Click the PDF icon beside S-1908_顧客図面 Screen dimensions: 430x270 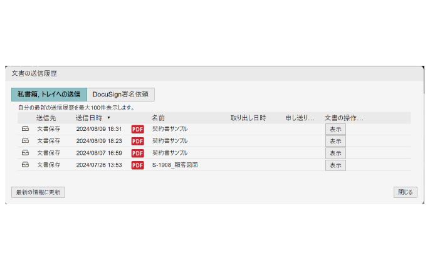click(137, 165)
